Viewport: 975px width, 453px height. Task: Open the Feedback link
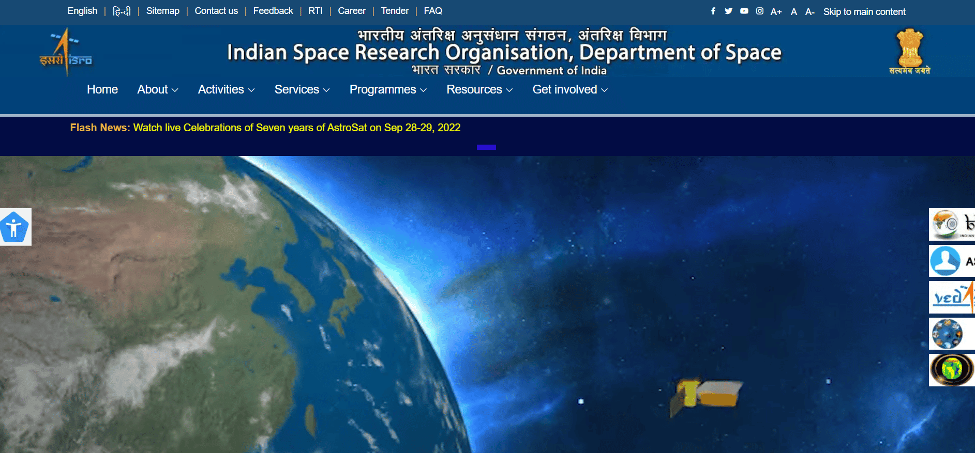273,11
